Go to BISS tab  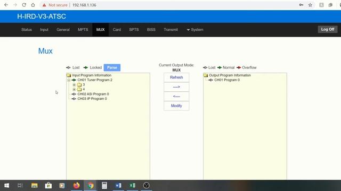[x=151, y=30]
